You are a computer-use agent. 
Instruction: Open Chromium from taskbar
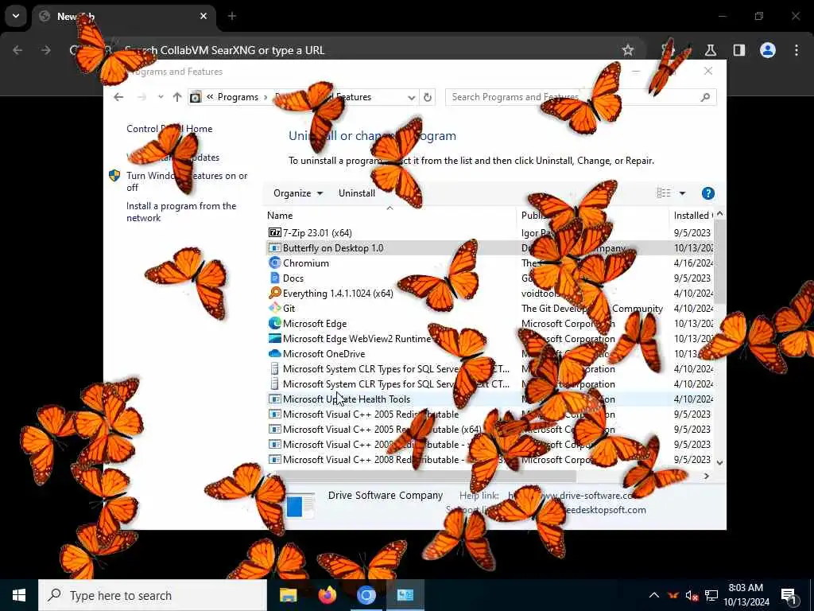(x=366, y=595)
